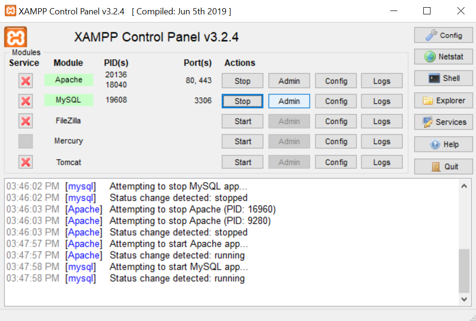Toggle the Apache service install checkbox
Screen dimensions: 476x321
tap(26, 81)
